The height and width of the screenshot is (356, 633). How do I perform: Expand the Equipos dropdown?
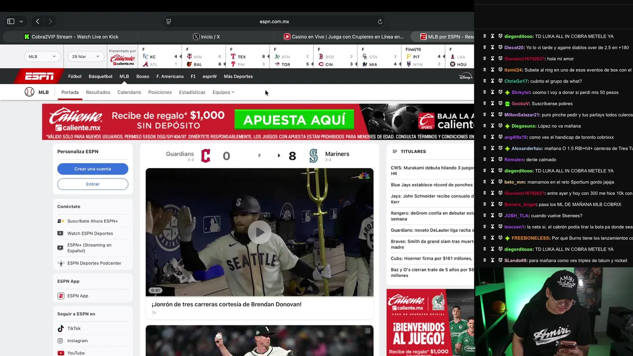coord(224,92)
